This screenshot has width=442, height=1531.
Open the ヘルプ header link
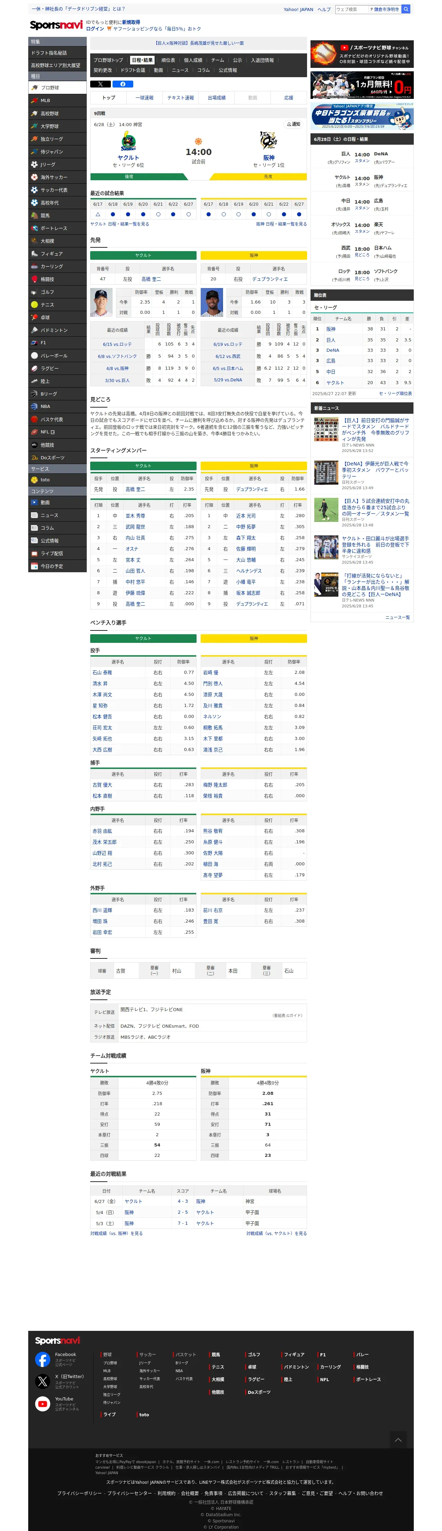coord(324,10)
